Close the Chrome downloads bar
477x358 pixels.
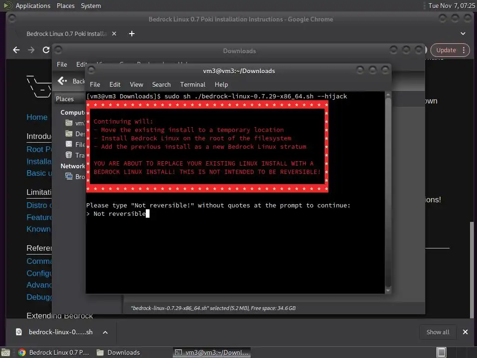(465, 332)
